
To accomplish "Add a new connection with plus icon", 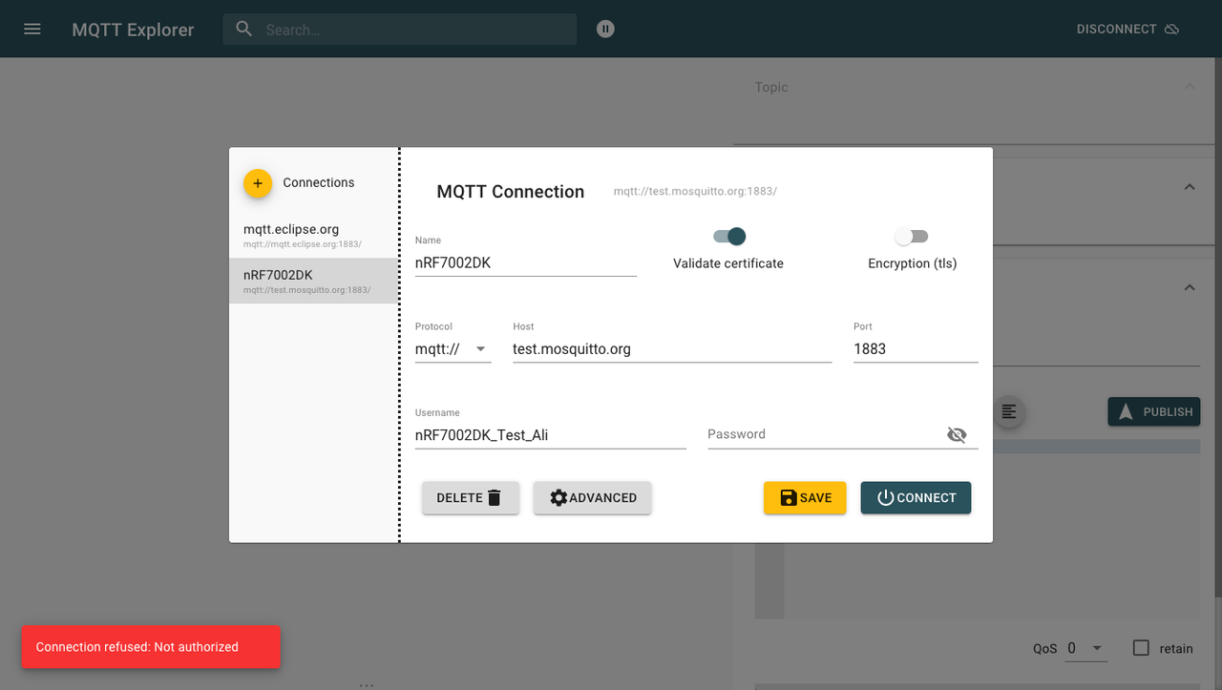I will pos(258,182).
